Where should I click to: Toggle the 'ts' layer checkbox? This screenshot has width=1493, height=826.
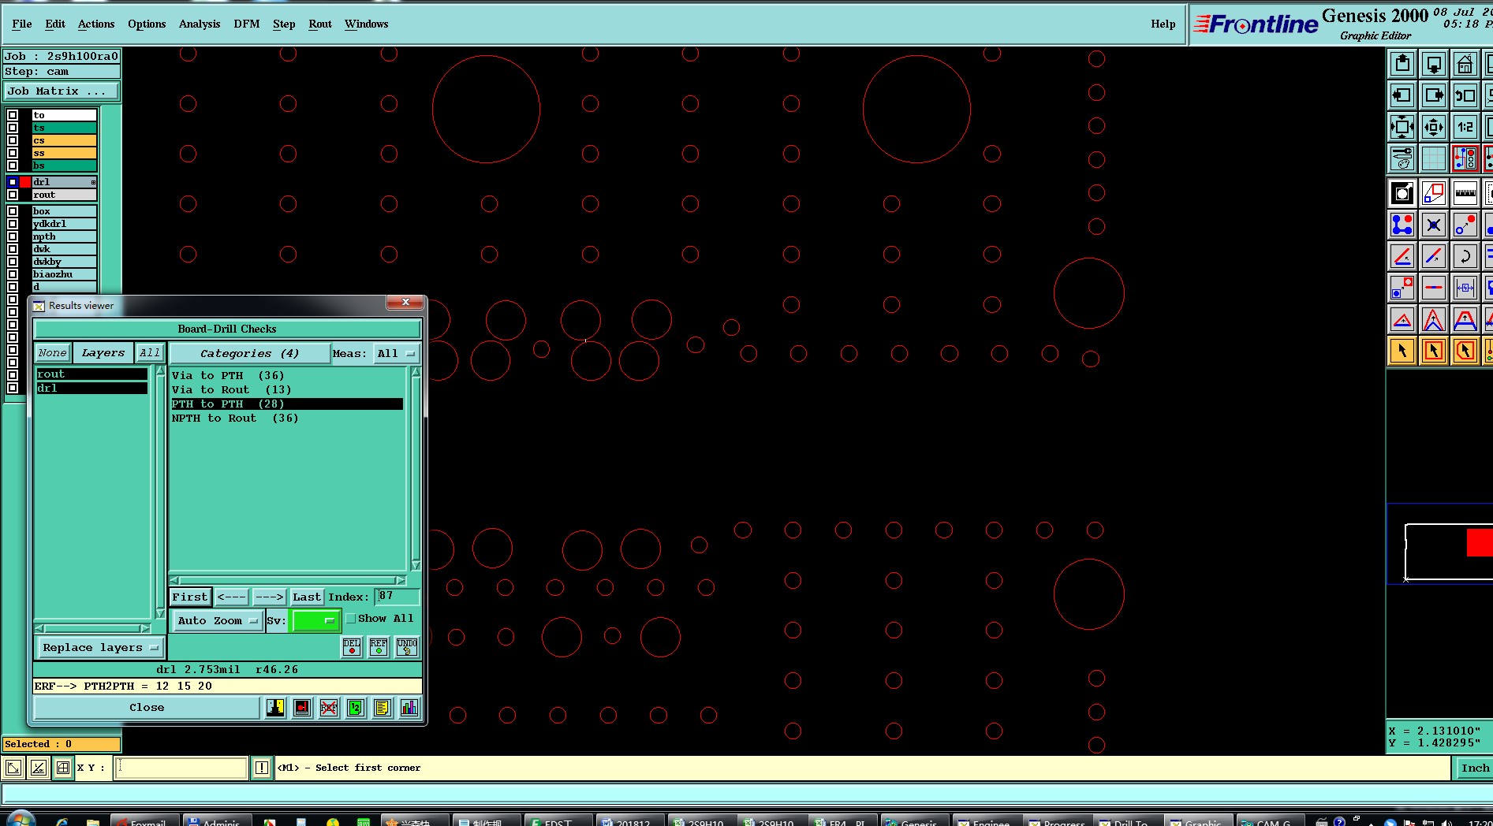tap(13, 128)
